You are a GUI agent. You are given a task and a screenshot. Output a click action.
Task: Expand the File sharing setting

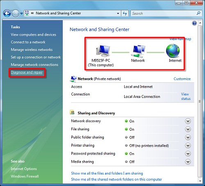coord(188,129)
